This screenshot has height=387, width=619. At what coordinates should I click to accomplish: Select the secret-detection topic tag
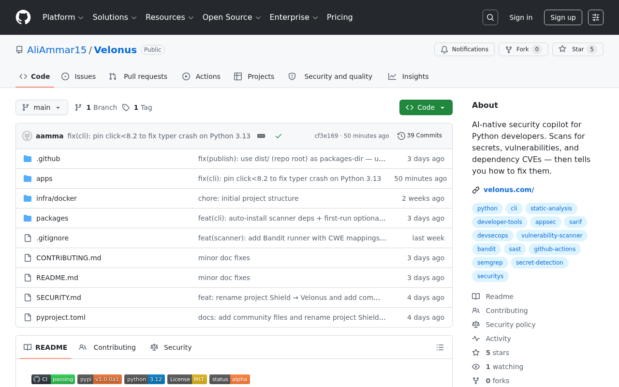[540, 263]
